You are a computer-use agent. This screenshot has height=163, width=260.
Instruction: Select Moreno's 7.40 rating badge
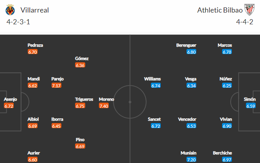[x=104, y=106]
